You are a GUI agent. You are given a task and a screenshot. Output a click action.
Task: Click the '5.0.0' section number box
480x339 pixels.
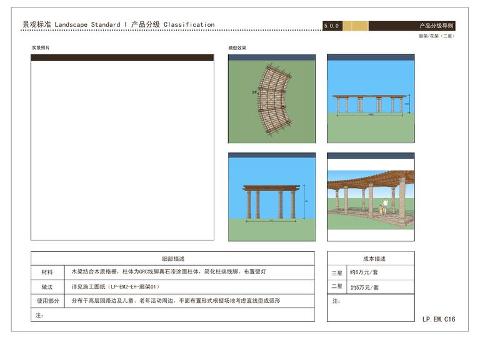pos(332,26)
